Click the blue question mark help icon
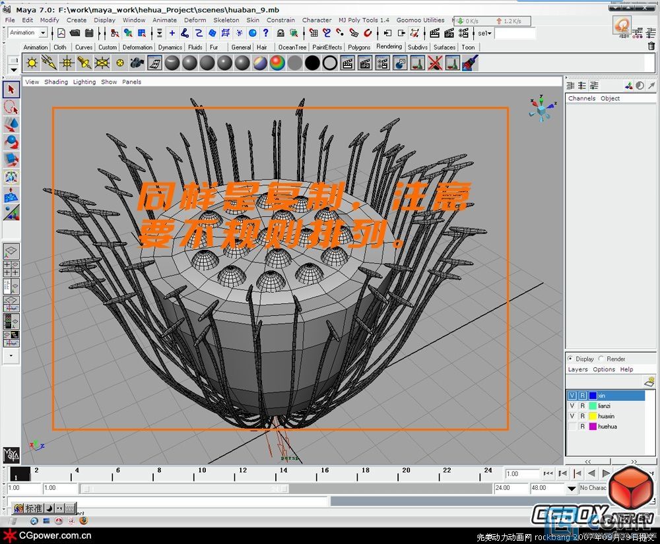 (265, 33)
